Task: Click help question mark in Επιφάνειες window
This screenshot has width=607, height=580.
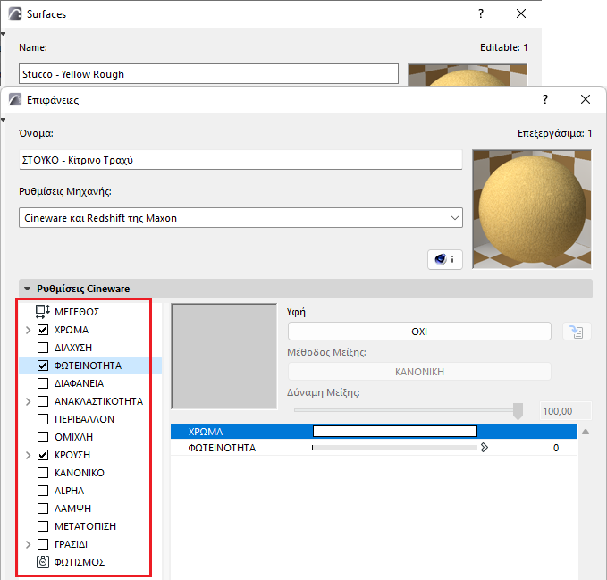Action: (545, 99)
